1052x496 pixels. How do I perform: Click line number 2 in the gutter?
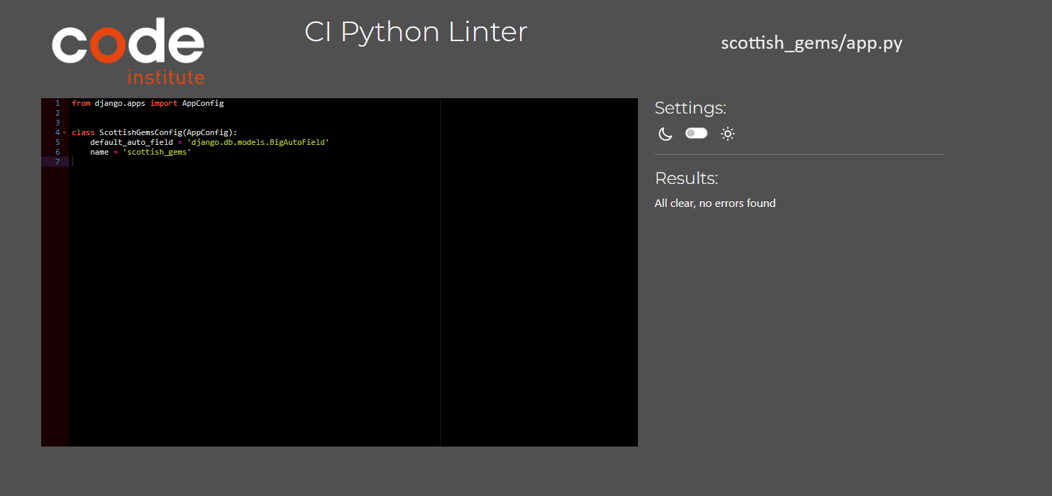coord(58,113)
